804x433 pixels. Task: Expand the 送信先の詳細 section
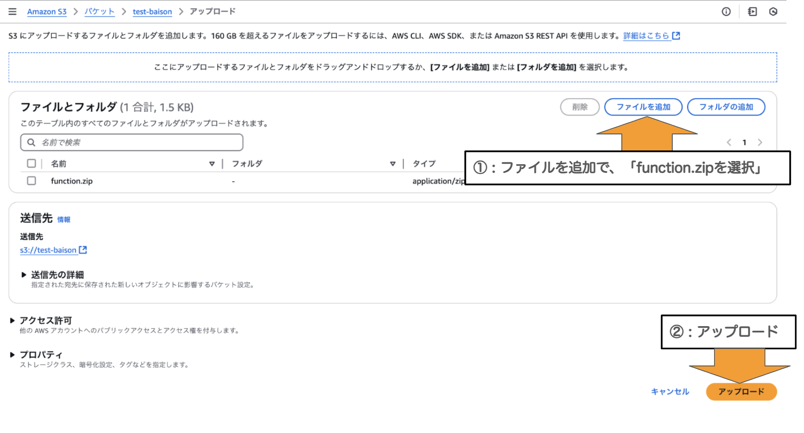(x=24, y=274)
